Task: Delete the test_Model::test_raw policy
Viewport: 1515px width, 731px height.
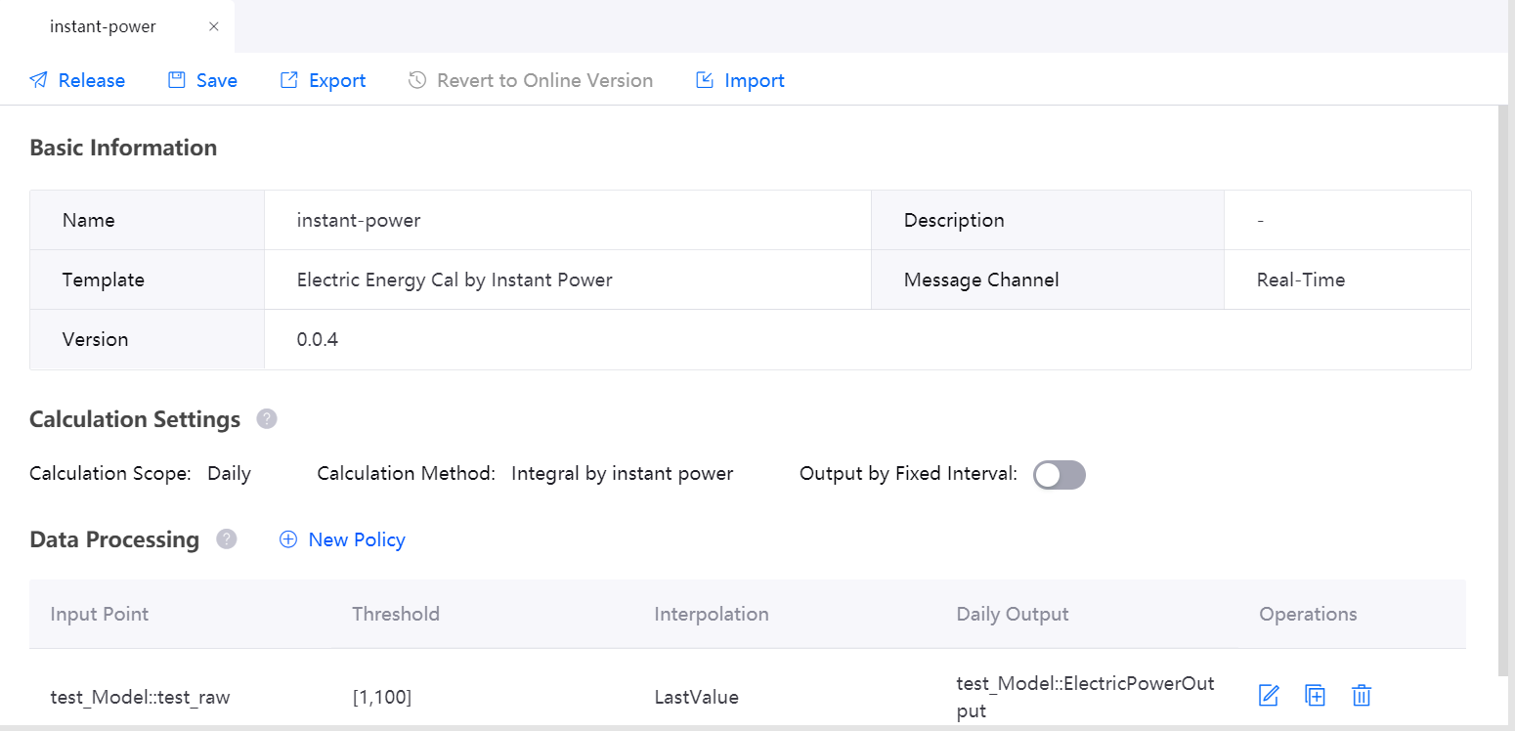Action: [1362, 696]
